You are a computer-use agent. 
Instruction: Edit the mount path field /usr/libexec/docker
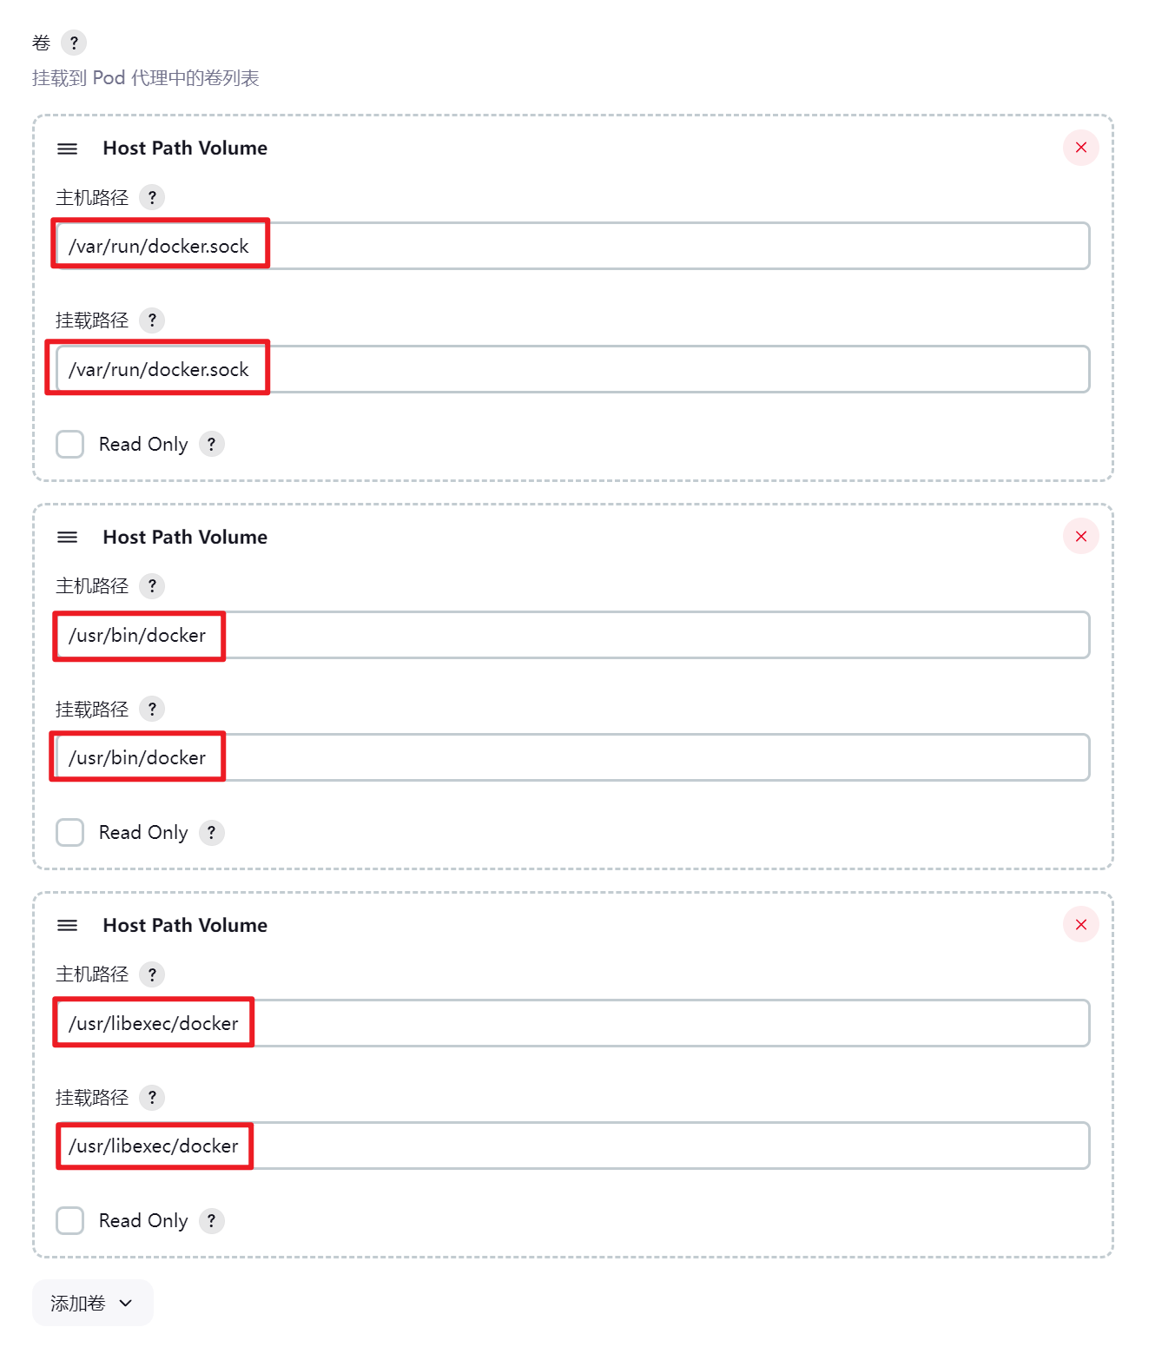point(573,1146)
